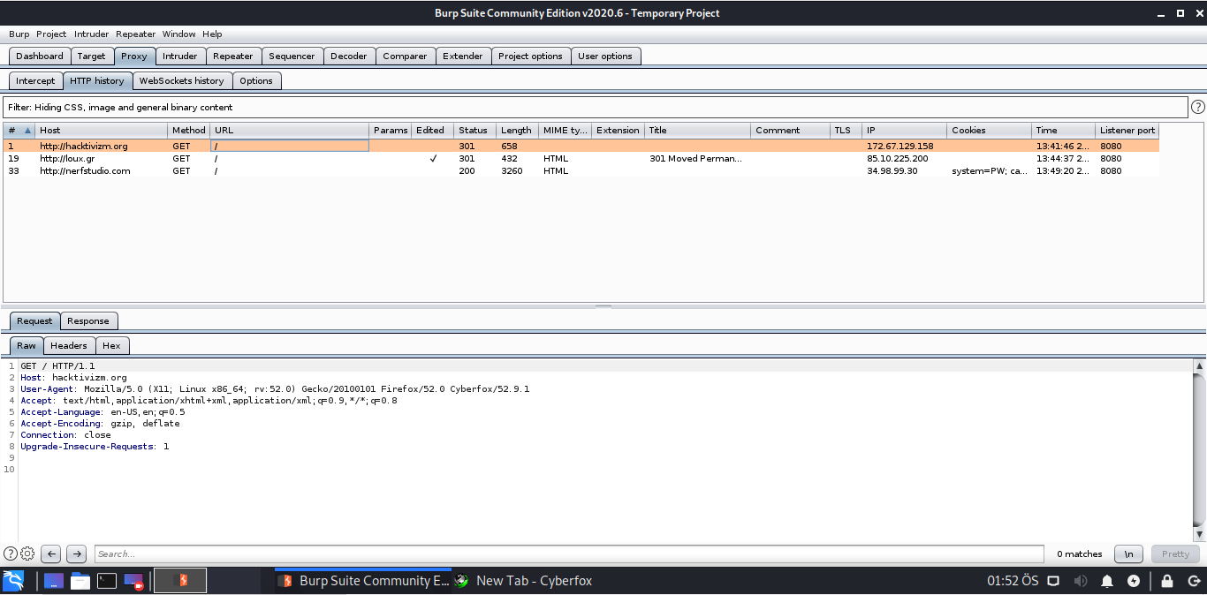Sort history by Time column

click(x=1063, y=130)
